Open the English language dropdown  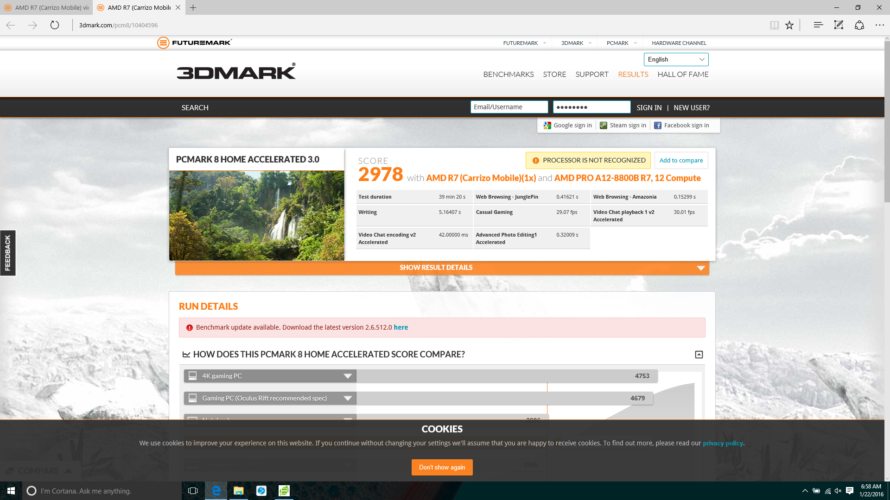[676, 59]
